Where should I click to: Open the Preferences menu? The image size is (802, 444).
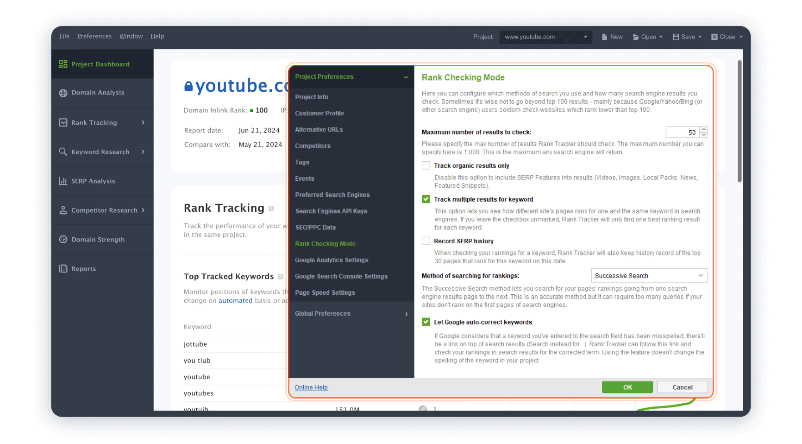tap(94, 36)
